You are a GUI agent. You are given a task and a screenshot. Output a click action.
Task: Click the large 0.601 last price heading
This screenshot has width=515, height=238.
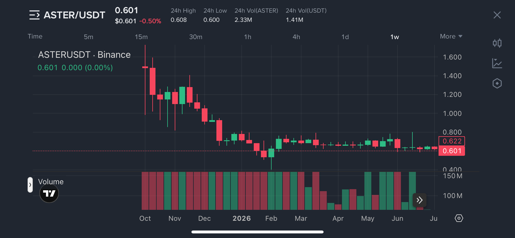point(127,10)
